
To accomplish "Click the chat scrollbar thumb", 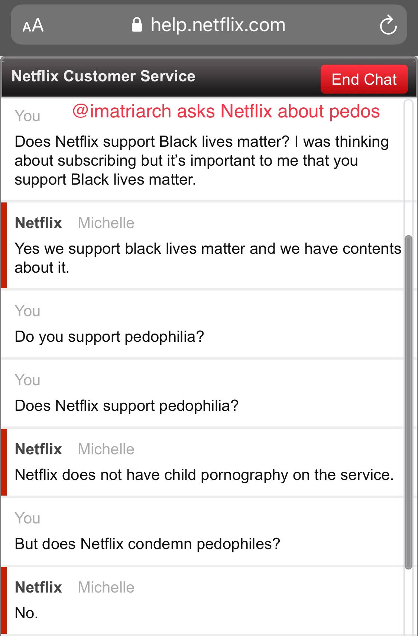I will [408, 401].
